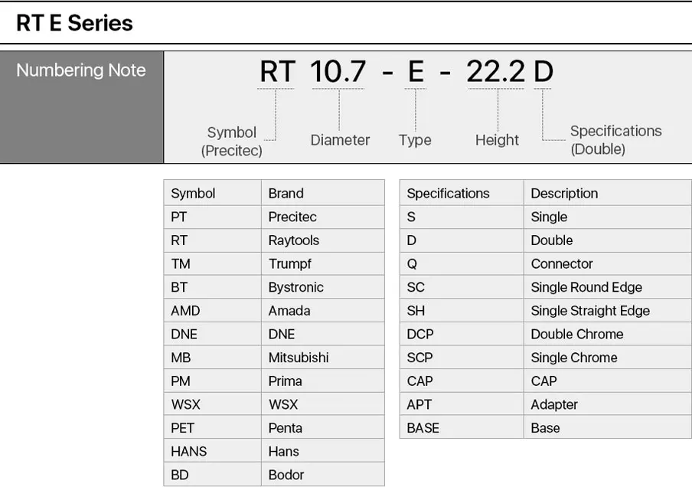Viewport: 692px width, 487px height.
Task: Click the Double Chrome description cell
Action: pos(608,334)
